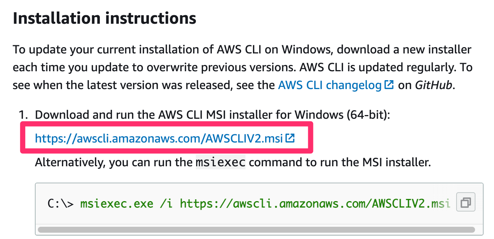Click the copy icon in the code block
This screenshot has width=494, height=239.
pos(465,203)
